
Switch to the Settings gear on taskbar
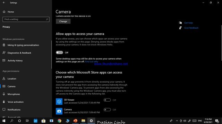91,121
